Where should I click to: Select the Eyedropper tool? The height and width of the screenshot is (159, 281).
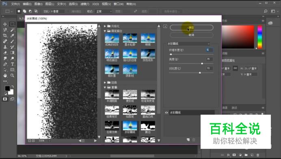[x=12, y=35]
